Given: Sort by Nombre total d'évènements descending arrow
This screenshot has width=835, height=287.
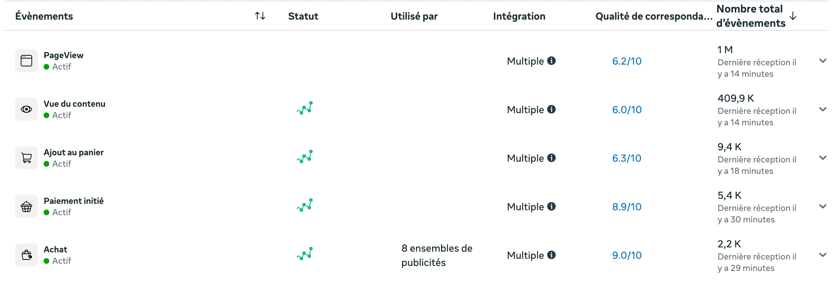Looking at the screenshot, I should (793, 16).
